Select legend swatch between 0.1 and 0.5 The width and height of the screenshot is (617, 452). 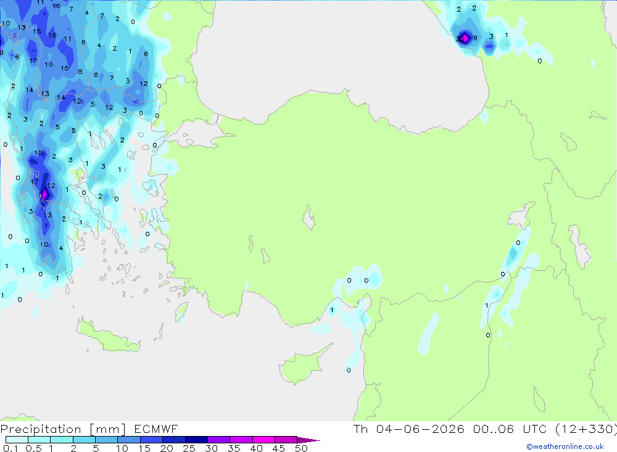[17, 440]
